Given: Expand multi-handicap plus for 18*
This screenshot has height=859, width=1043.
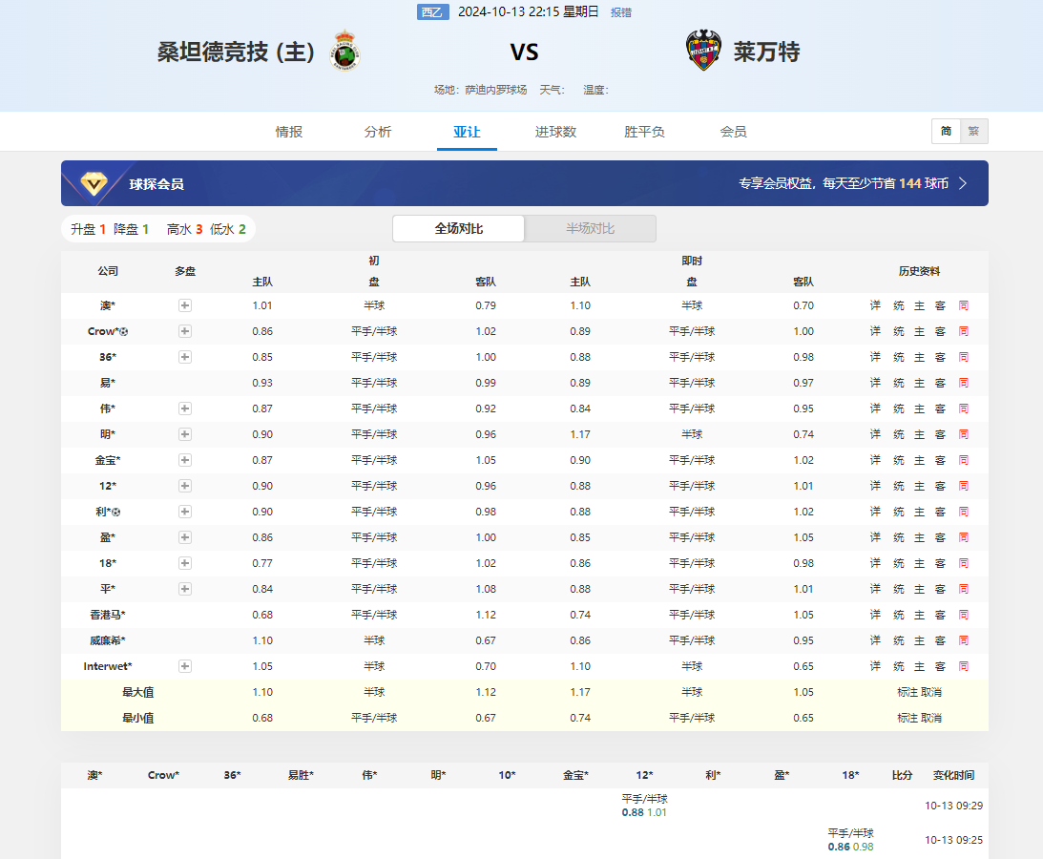Looking at the screenshot, I should [x=185, y=563].
